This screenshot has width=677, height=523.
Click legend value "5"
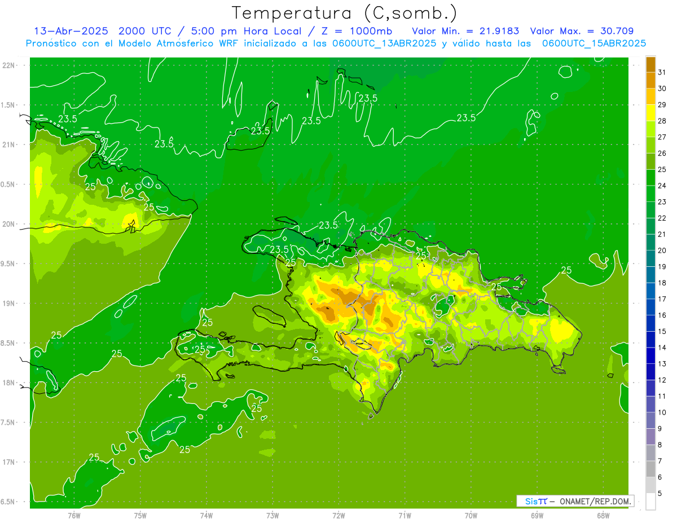tap(660, 494)
